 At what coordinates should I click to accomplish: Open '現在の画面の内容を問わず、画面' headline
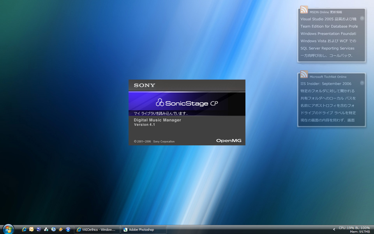[x=328, y=120]
